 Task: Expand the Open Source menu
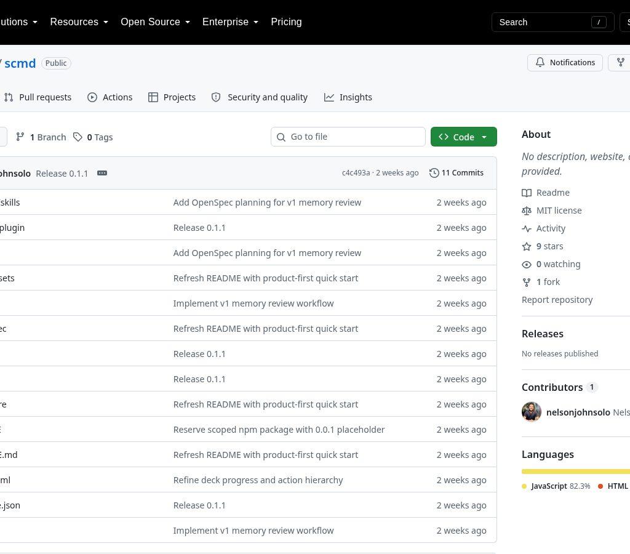(155, 22)
